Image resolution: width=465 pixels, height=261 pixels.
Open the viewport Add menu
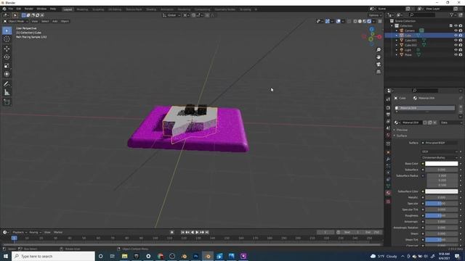[55, 21]
